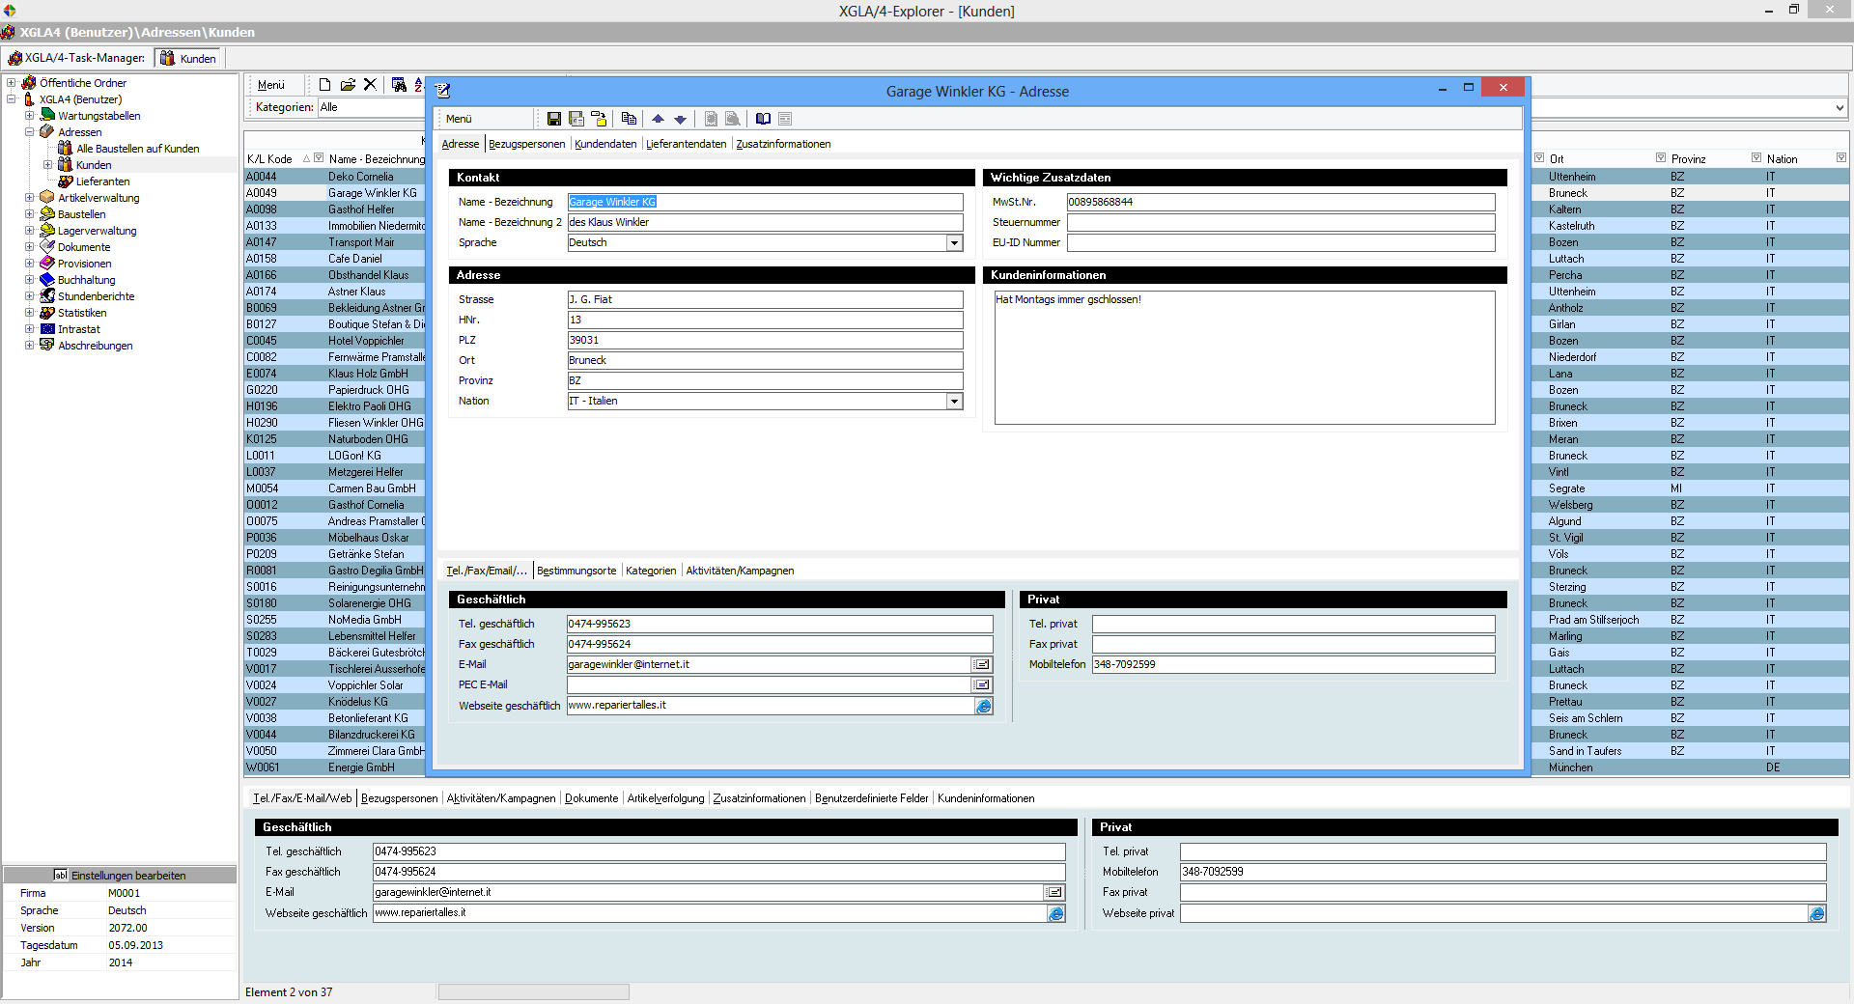Click the Kundeninformationen text area
Viewport: 1854px width, 1004px height.
[1245, 357]
